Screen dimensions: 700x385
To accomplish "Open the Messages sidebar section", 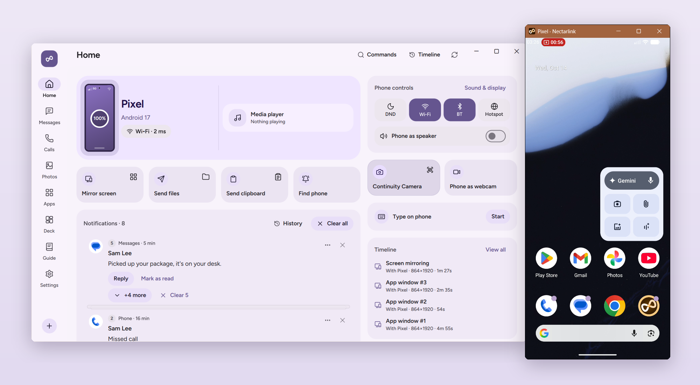I will point(49,116).
